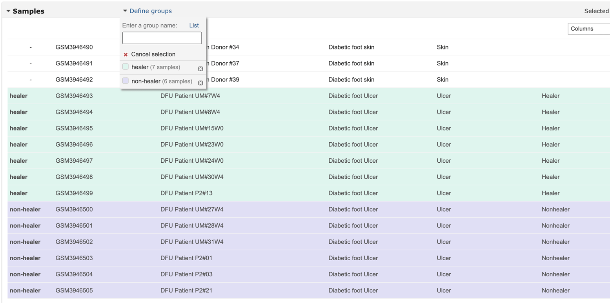Click the red X cancel selection icon
Screen dimensions: 610x303
click(126, 55)
